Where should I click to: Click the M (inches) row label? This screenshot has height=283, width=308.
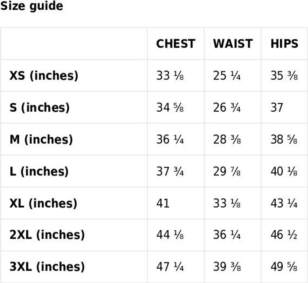click(41, 139)
